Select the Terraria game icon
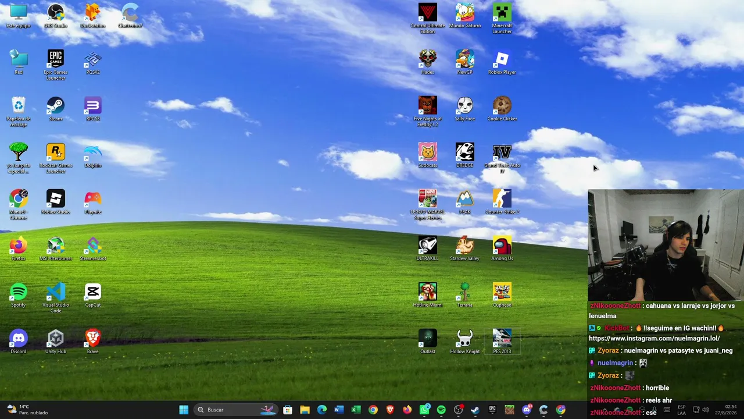The height and width of the screenshot is (419, 744). (465, 295)
